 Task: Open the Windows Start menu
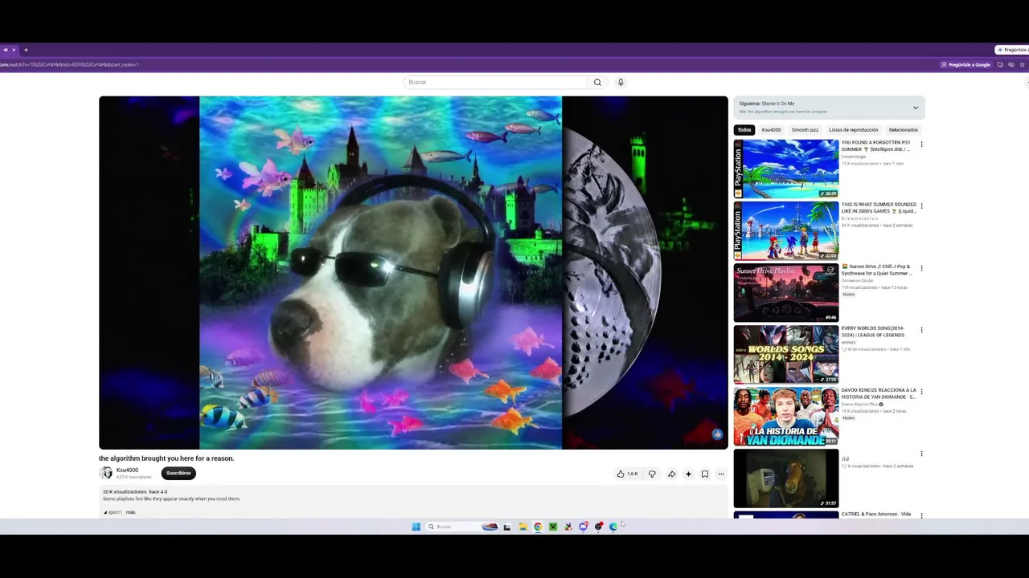coord(416,527)
